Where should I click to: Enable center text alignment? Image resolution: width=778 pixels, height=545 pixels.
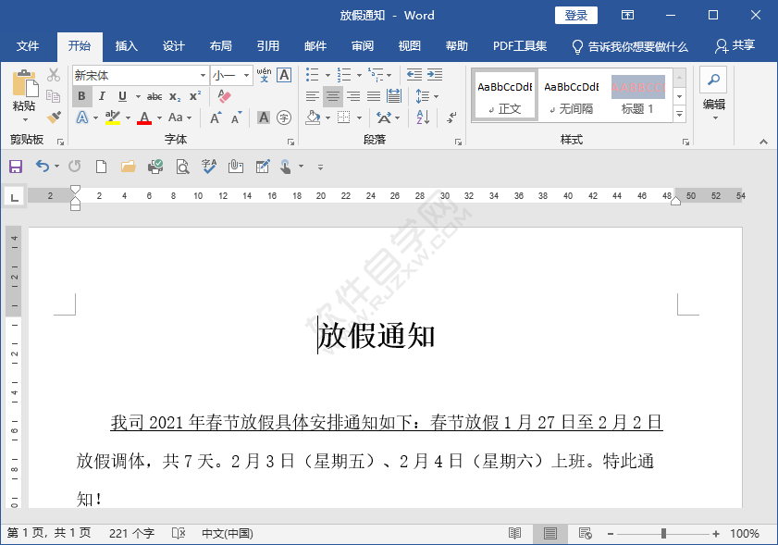pos(333,95)
